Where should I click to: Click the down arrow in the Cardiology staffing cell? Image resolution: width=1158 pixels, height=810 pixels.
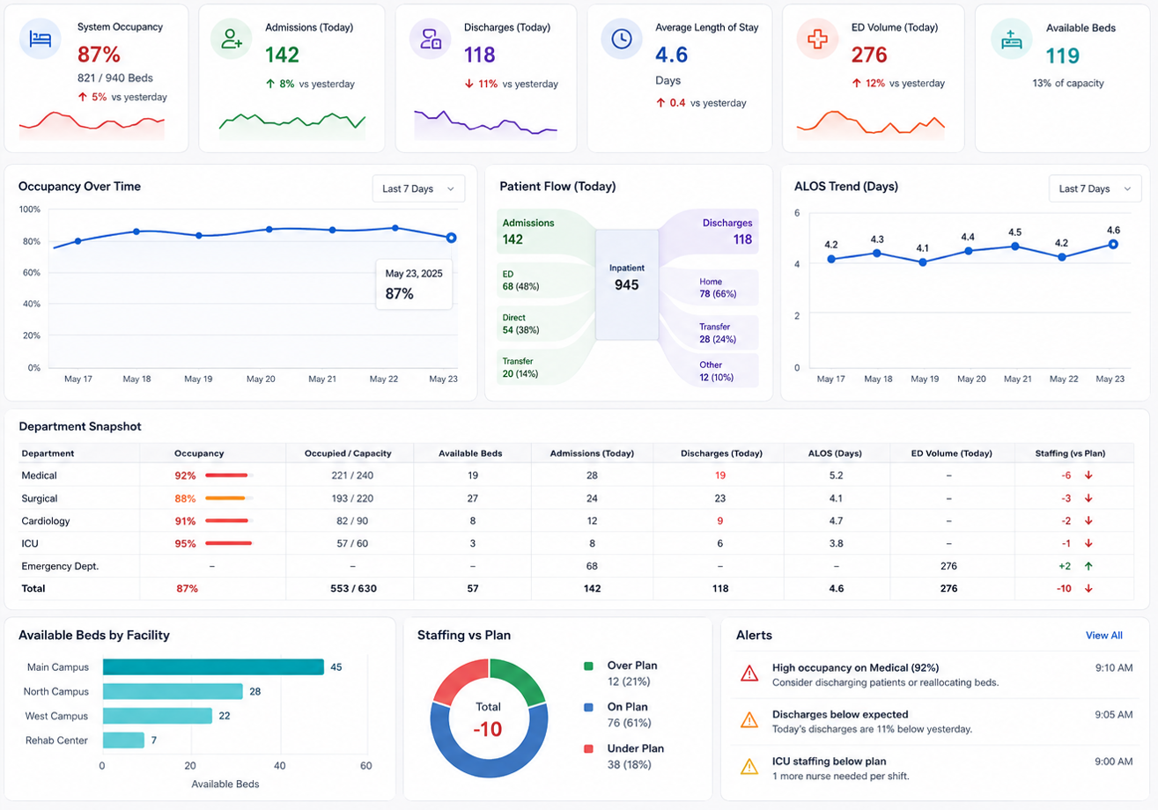(x=1088, y=521)
